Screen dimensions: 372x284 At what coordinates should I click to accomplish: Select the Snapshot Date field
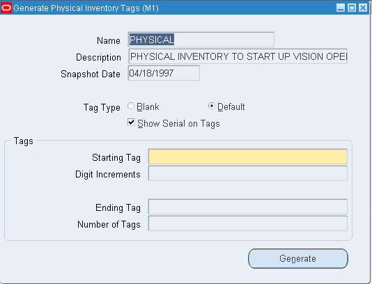click(x=164, y=73)
